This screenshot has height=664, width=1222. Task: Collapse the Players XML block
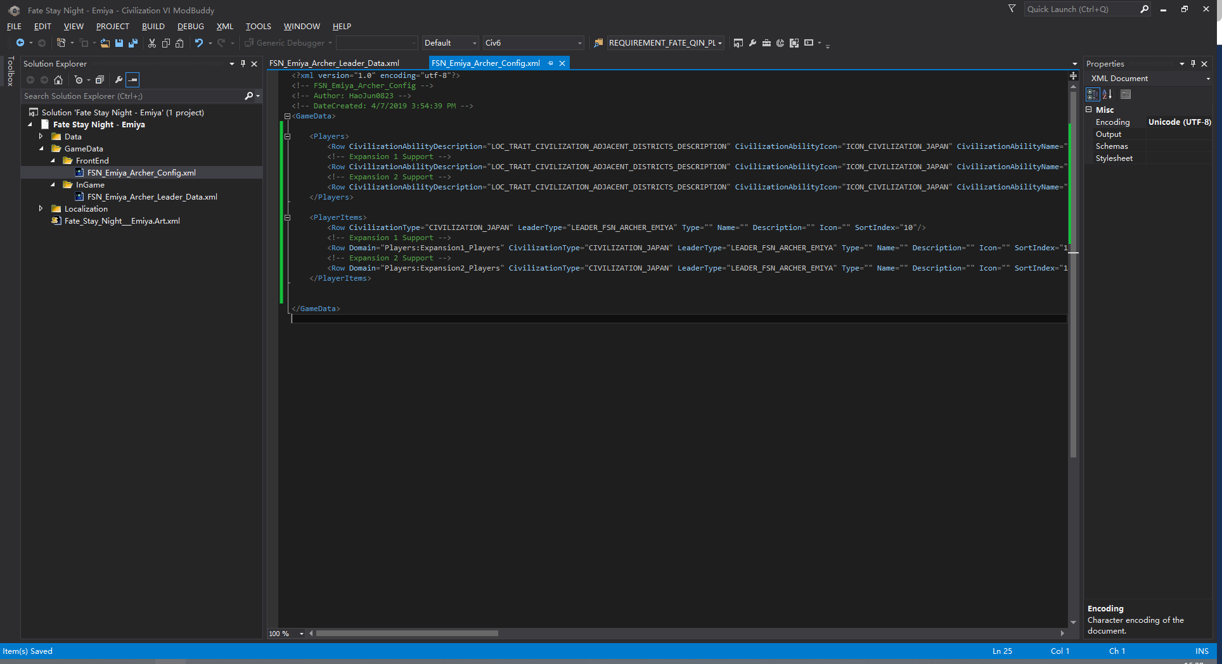click(x=287, y=136)
